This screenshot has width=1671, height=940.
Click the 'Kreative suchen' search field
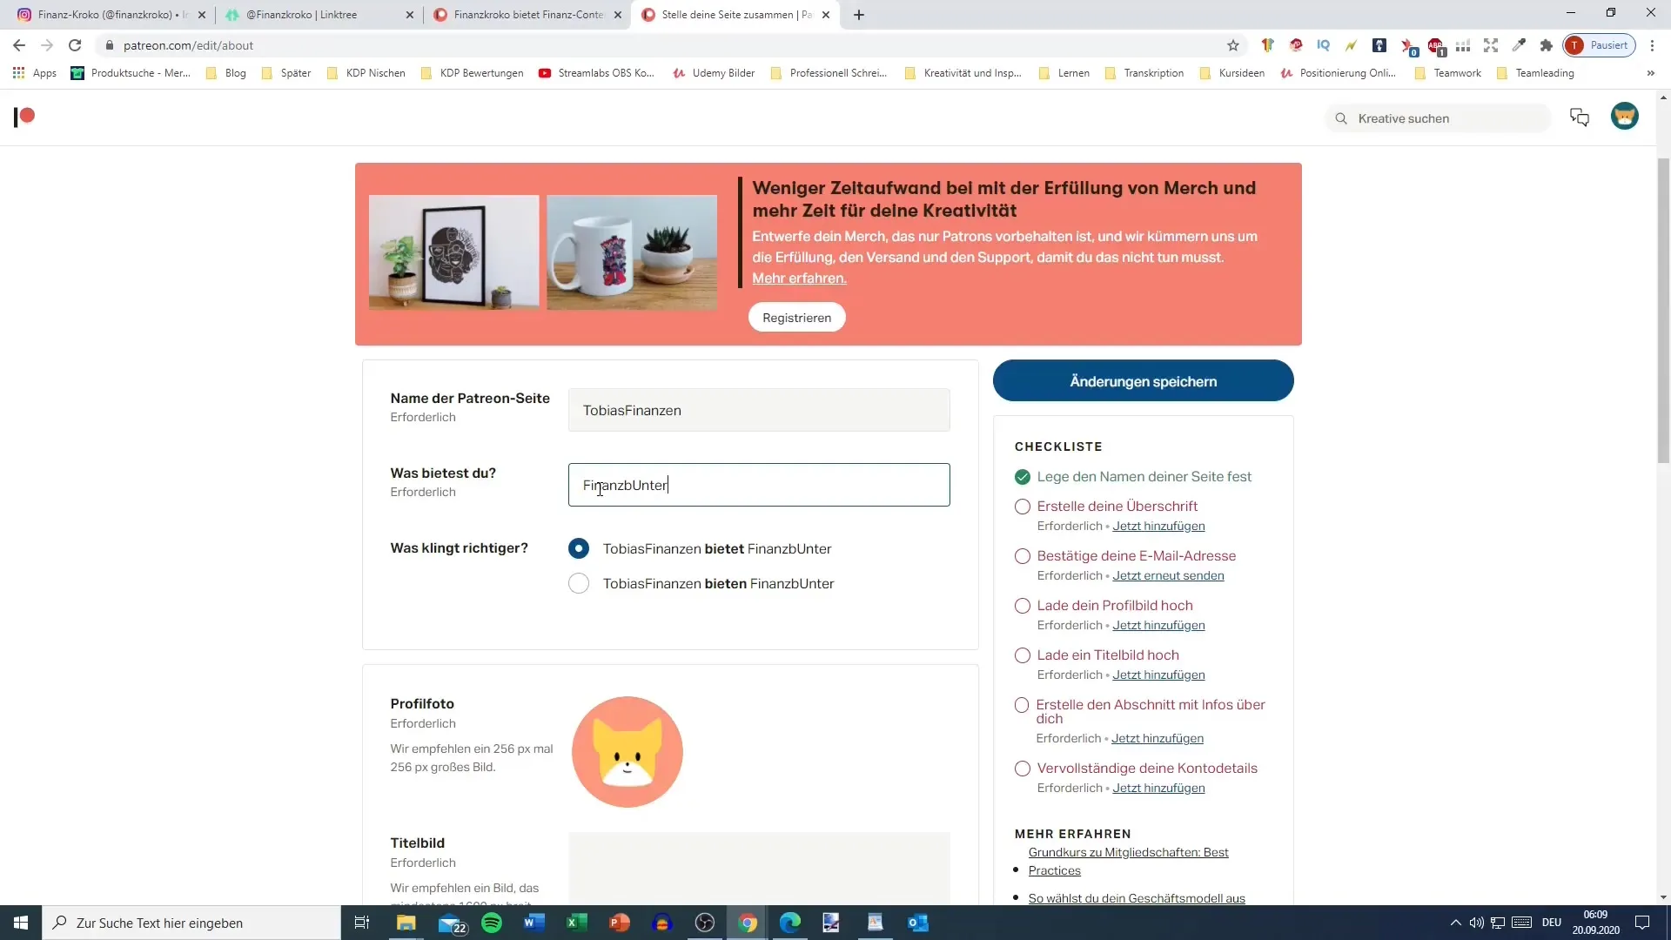tap(1439, 118)
